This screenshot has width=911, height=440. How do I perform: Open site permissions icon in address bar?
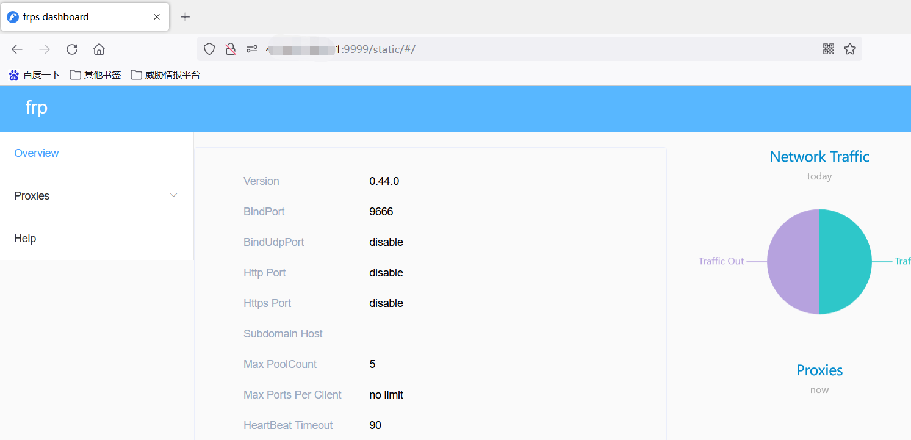click(x=252, y=49)
